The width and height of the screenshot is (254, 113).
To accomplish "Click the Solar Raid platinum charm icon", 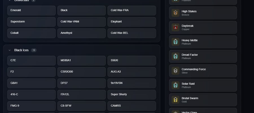I will tap(176, 85).
